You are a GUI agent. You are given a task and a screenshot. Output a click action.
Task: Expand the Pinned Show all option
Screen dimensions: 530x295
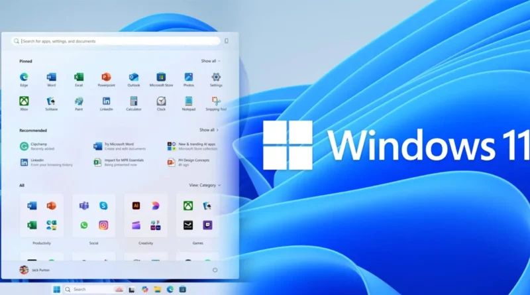[x=211, y=61]
